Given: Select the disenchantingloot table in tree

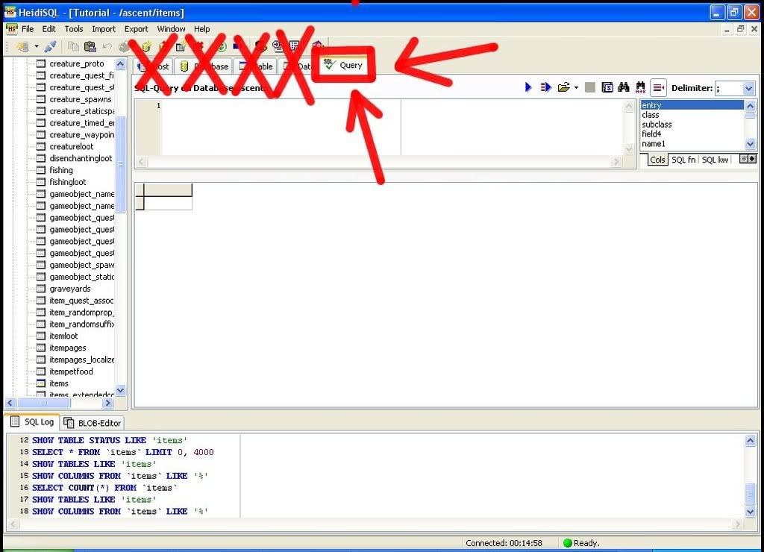Looking at the screenshot, I should tap(81, 158).
